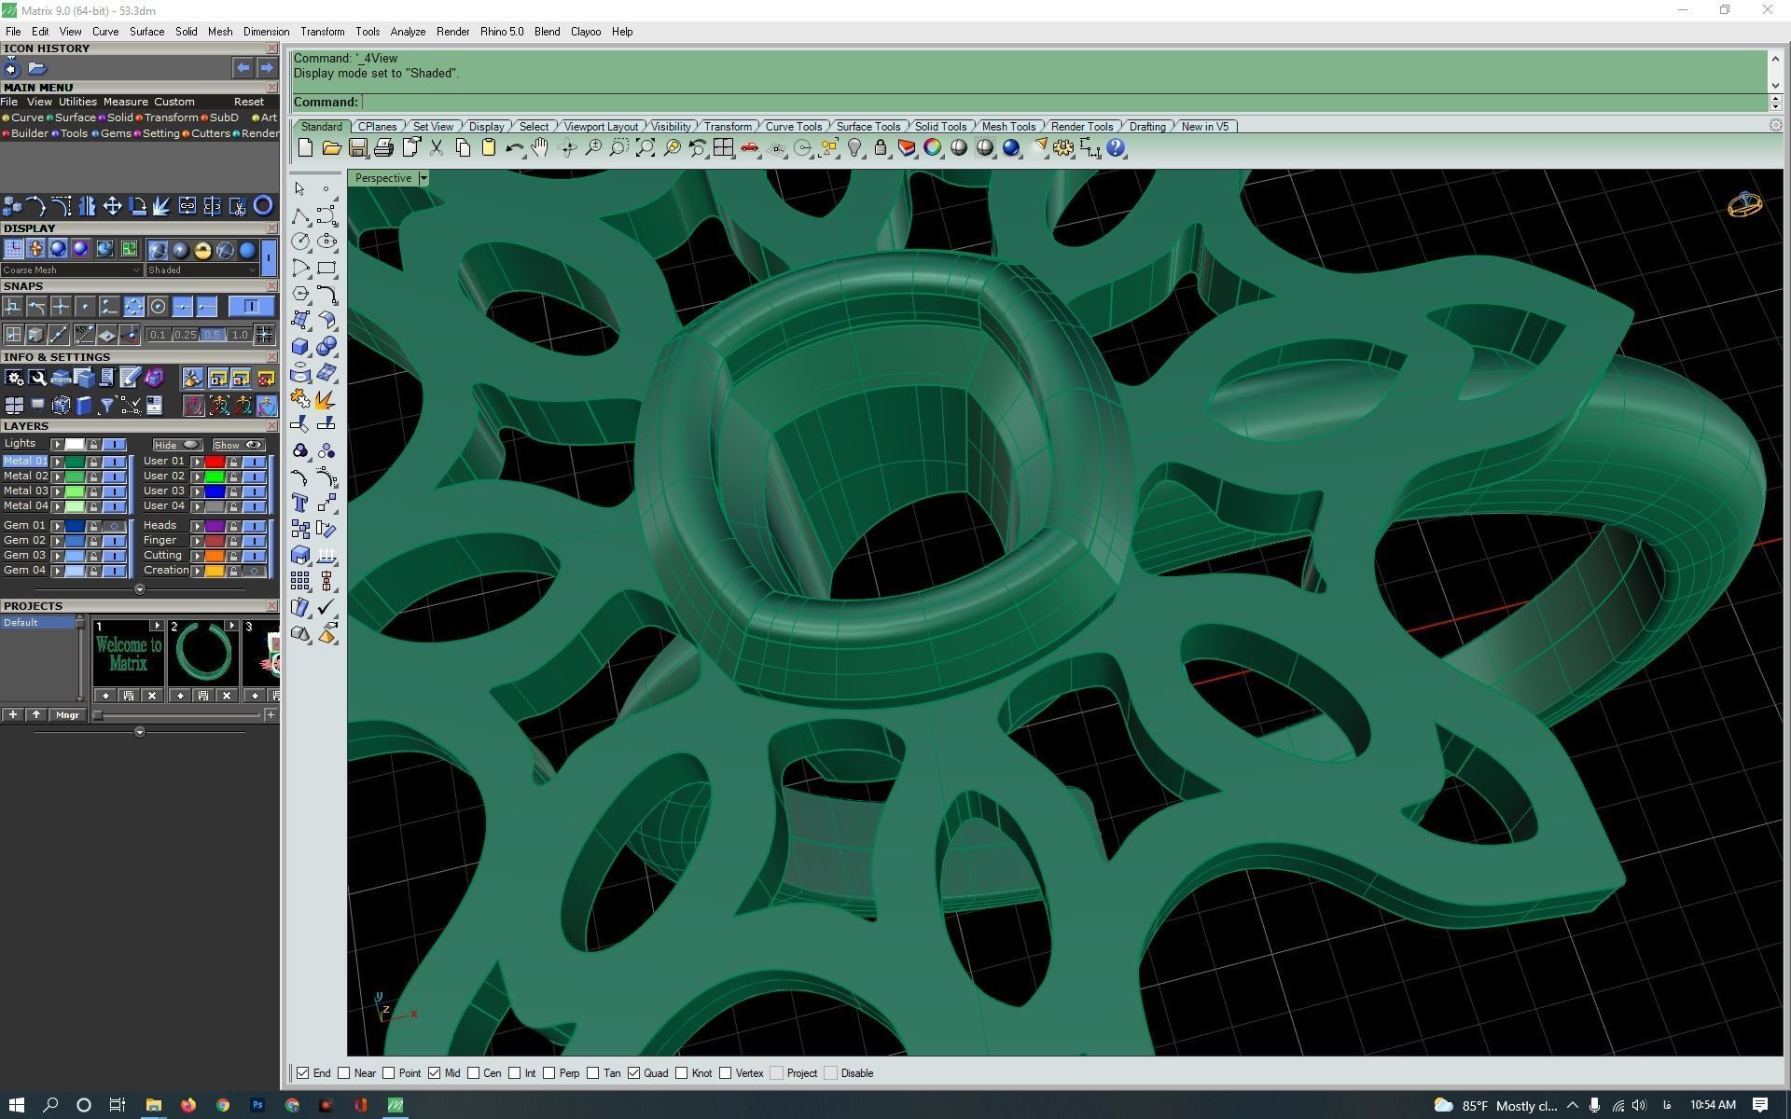The width and height of the screenshot is (1791, 1119).
Task: Click the New file icon in Standard toolbar
Action: click(x=305, y=147)
